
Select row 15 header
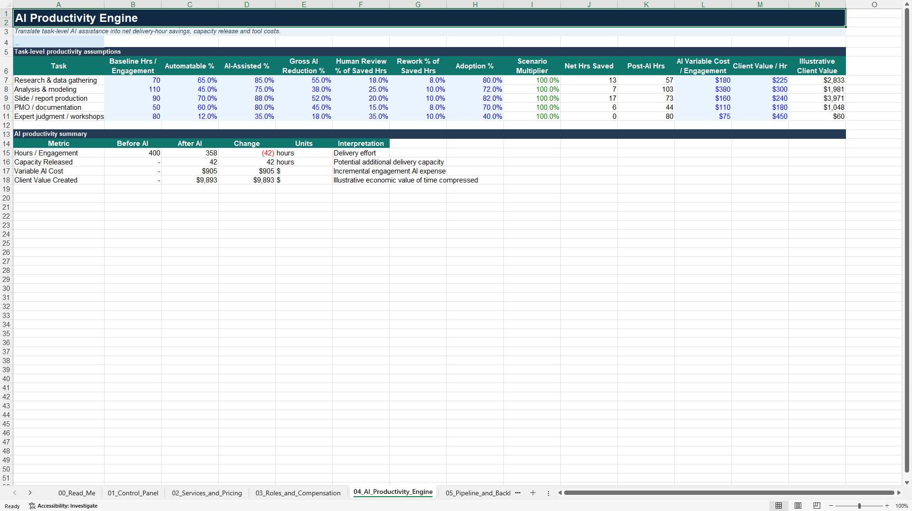pyautogui.click(x=6, y=153)
